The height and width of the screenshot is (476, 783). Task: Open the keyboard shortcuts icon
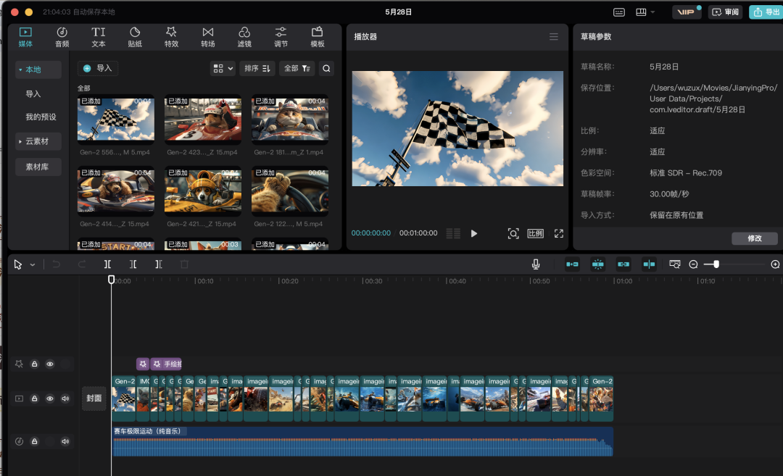[618, 12]
